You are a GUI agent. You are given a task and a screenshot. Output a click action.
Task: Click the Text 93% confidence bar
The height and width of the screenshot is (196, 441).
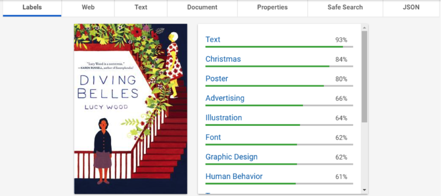point(279,46)
